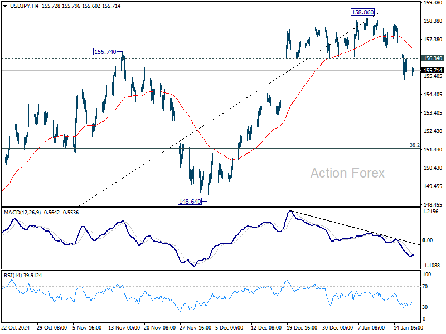The image size is (446, 334).
Task: Select the 5 Nov 16:00 time label
Action: click(x=87, y=327)
